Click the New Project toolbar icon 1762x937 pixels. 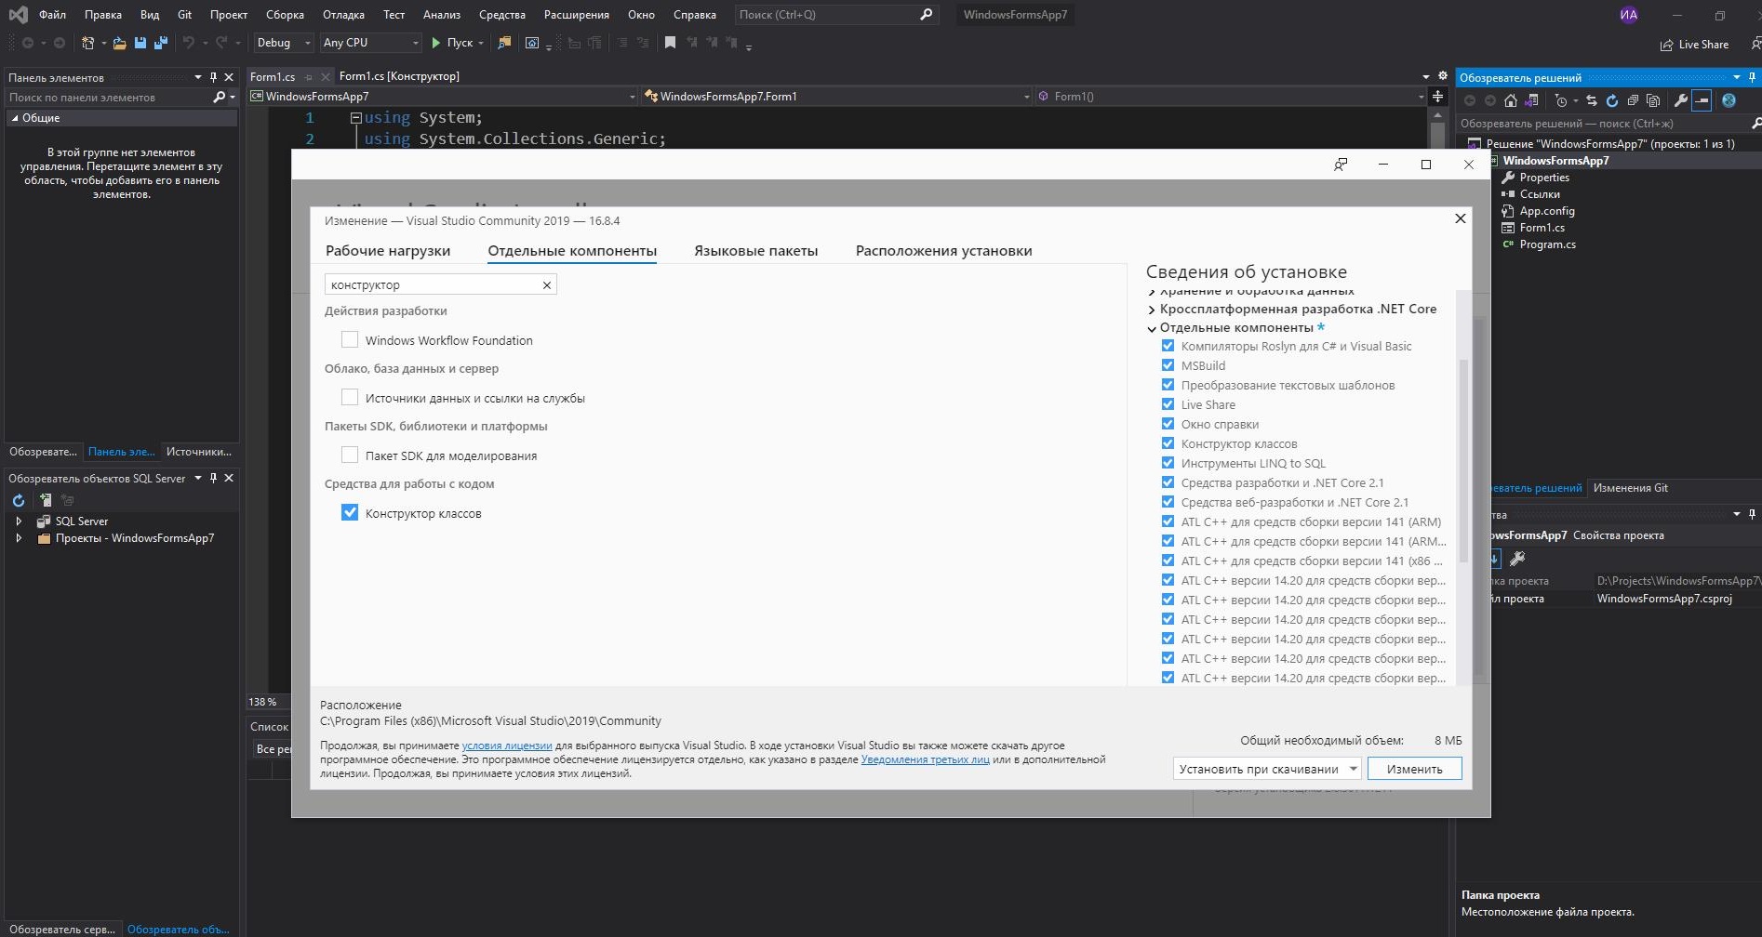(87, 43)
